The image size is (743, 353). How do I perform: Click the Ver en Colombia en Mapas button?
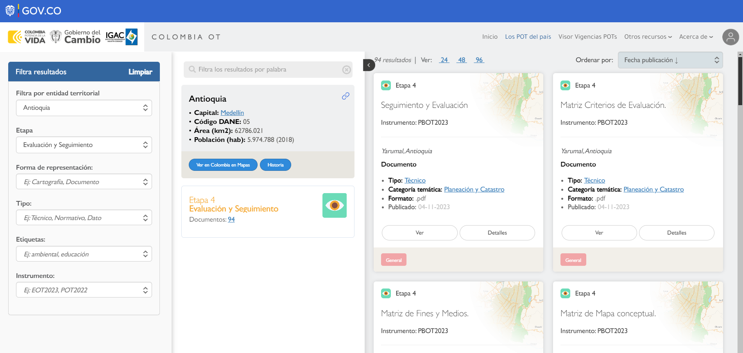pos(223,165)
